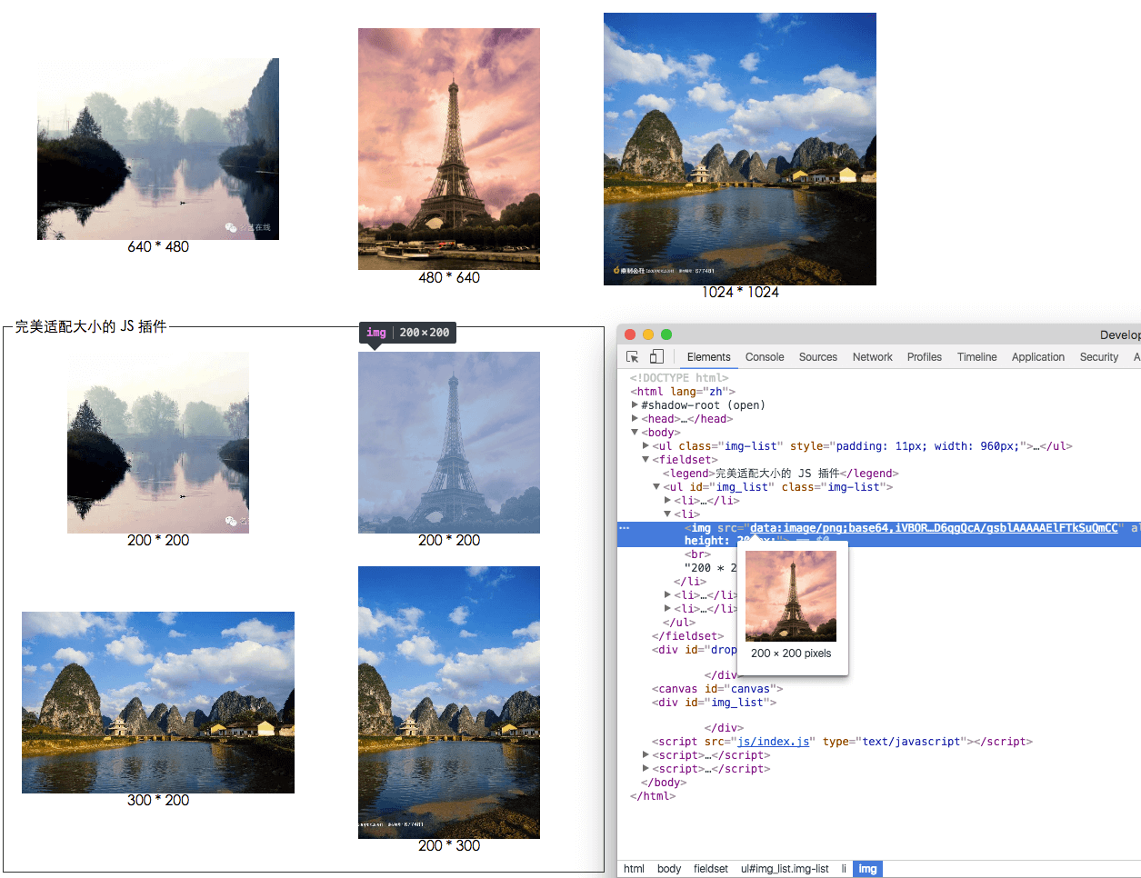Collapse the fieldset node
Screen dimensions: 1141x878
tap(645, 459)
